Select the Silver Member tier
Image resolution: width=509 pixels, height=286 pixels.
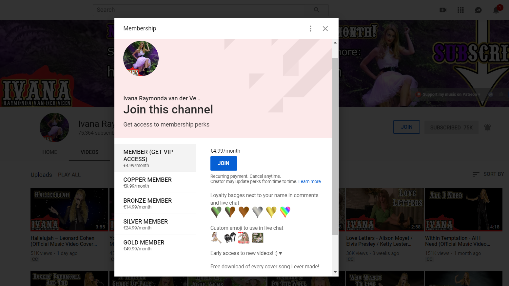155,224
